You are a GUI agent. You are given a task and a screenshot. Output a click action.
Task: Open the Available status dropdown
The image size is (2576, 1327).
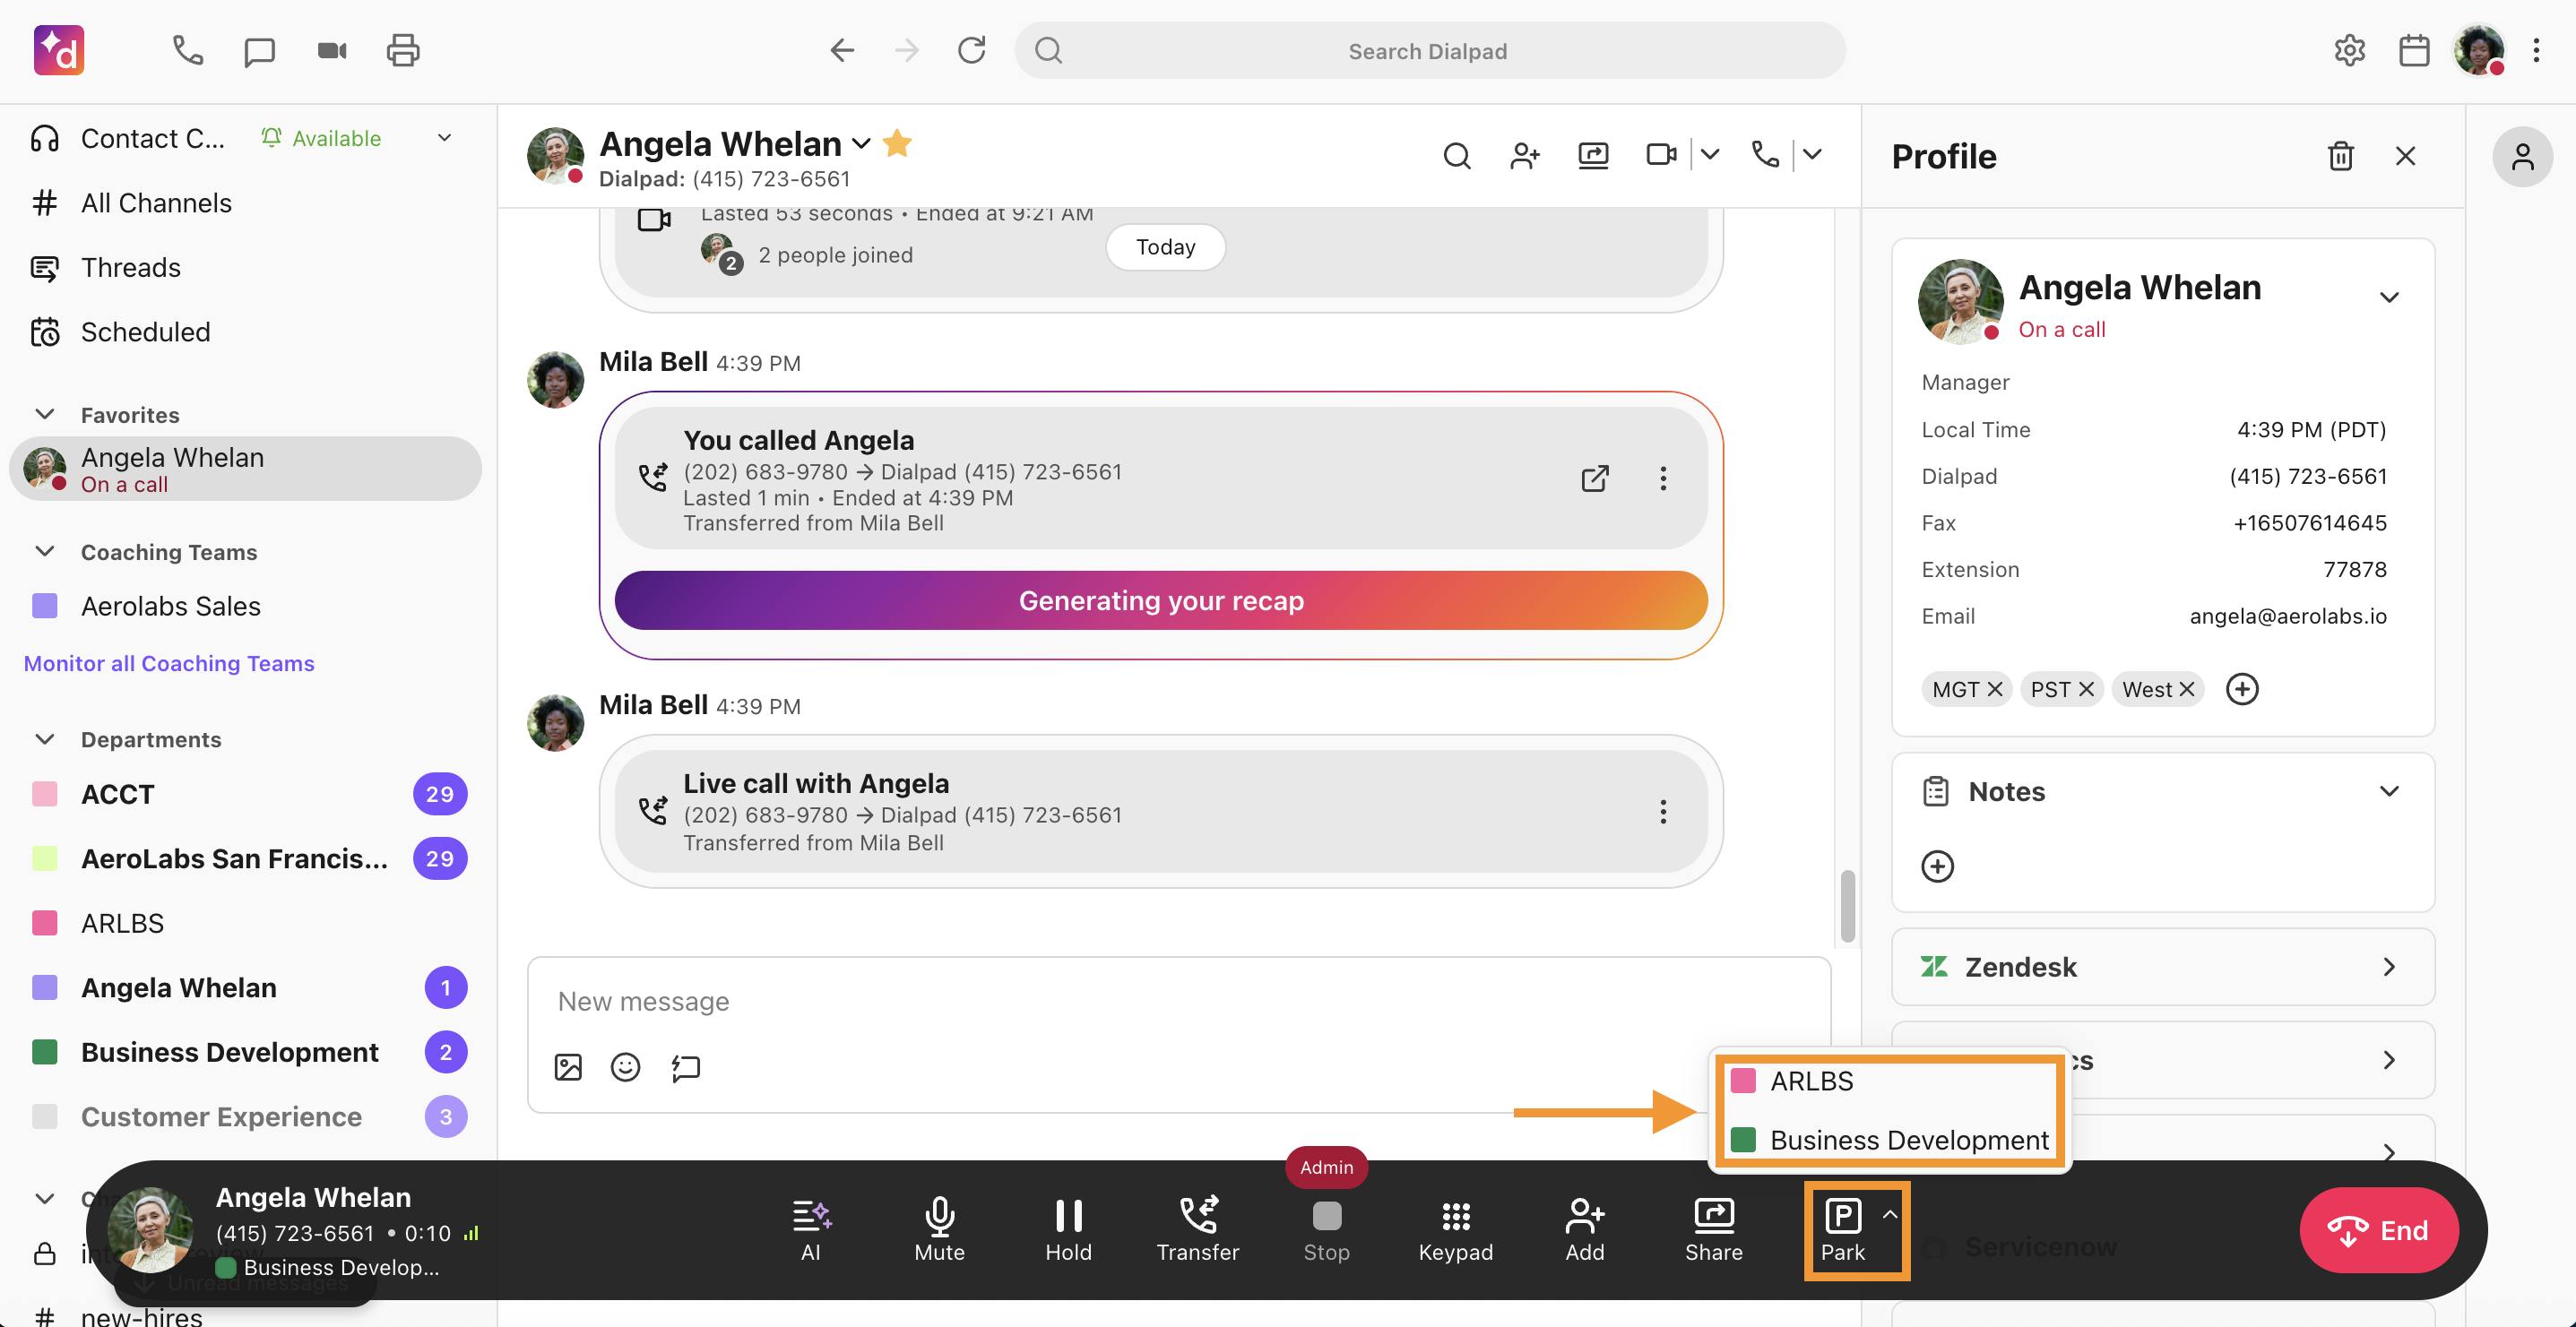point(445,138)
